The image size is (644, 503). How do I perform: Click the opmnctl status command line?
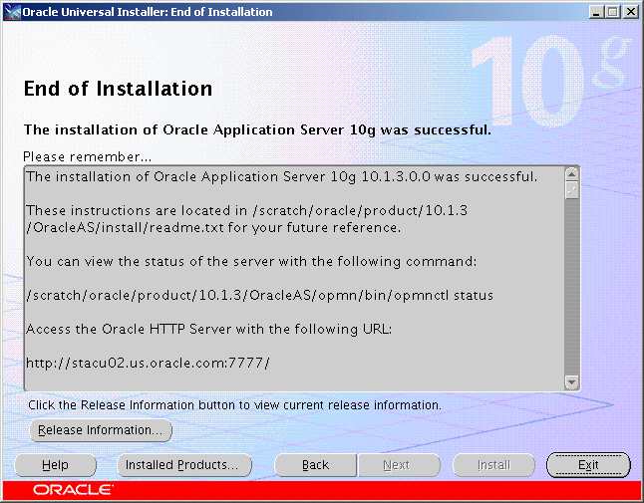pos(259,296)
